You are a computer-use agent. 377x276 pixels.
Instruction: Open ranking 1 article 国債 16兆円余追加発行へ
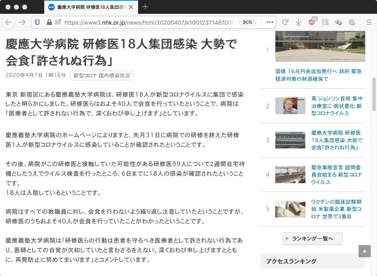click(318, 75)
